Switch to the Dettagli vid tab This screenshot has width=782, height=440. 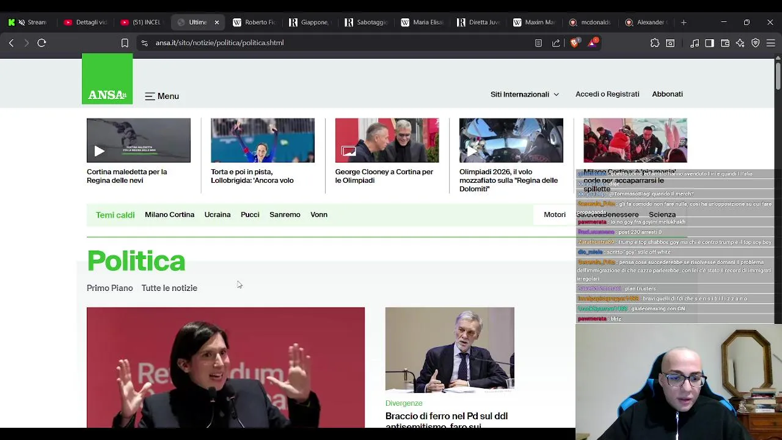point(86,22)
